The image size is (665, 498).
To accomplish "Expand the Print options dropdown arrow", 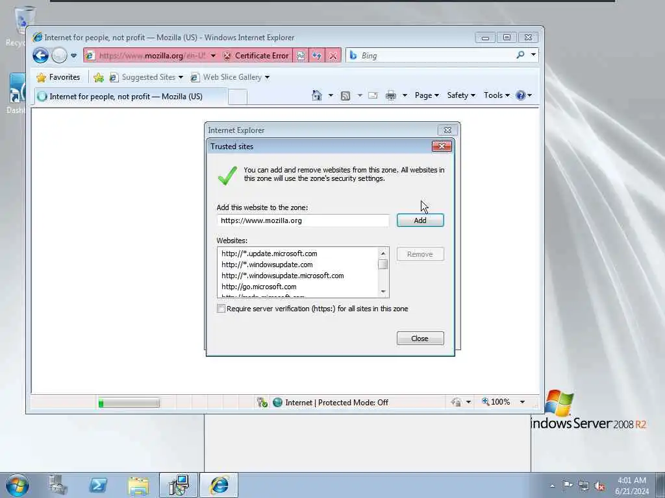I will click(x=405, y=95).
